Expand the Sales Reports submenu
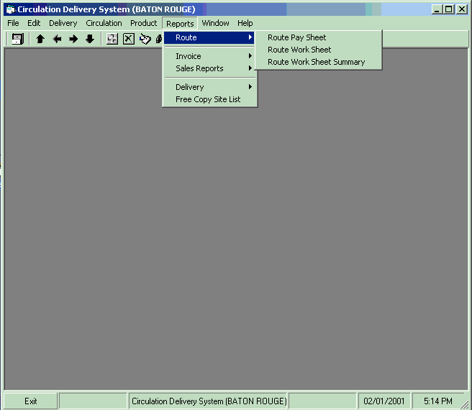The height and width of the screenshot is (410, 472). pos(209,68)
